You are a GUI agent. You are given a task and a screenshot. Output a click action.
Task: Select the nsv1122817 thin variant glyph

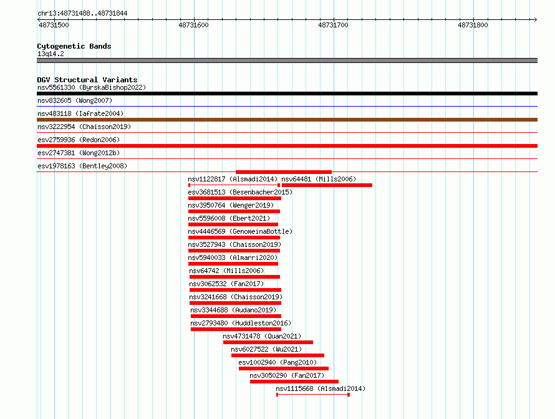[234, 185]
